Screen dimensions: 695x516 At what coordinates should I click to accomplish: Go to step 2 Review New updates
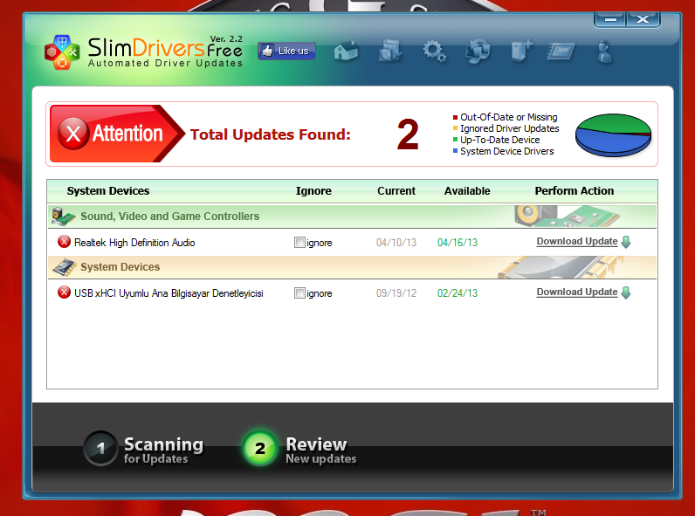point(299,449)
